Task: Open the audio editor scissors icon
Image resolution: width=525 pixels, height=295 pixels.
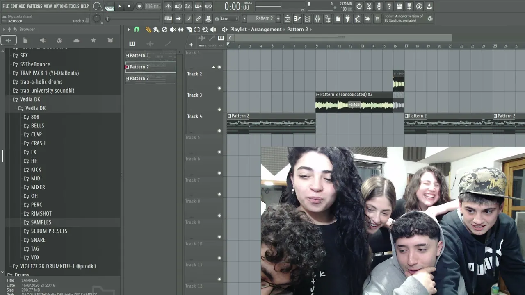Action: (369, 6)
